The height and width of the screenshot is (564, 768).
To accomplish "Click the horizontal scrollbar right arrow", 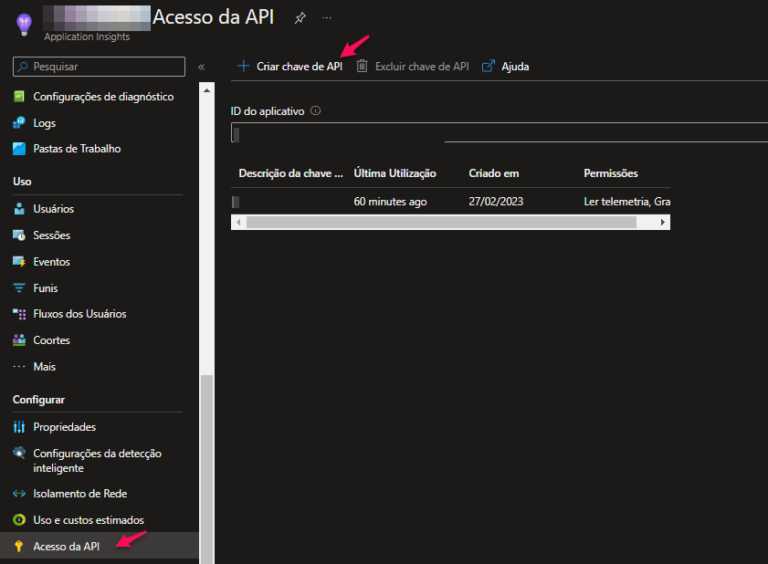I will click(663, 222).
